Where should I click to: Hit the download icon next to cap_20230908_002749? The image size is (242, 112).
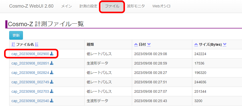52,82
